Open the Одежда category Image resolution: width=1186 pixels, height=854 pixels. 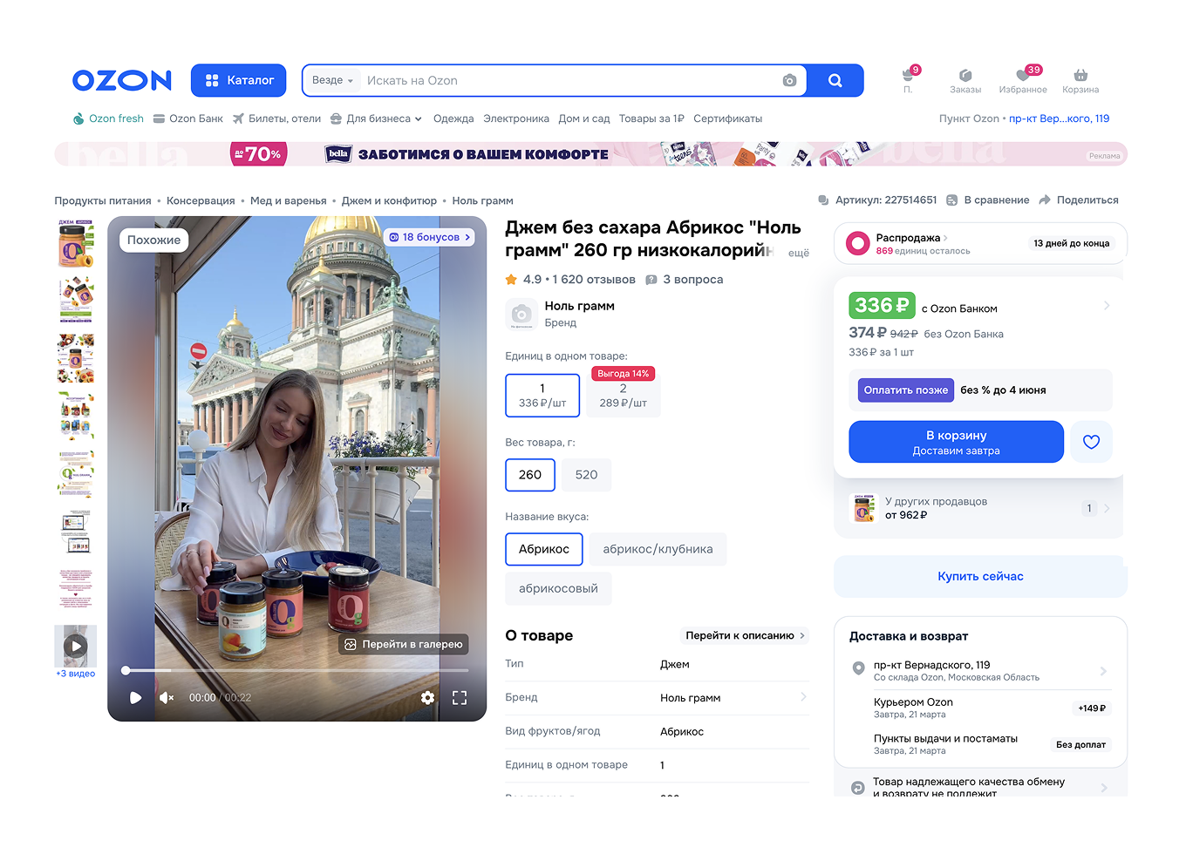point(453,119)
